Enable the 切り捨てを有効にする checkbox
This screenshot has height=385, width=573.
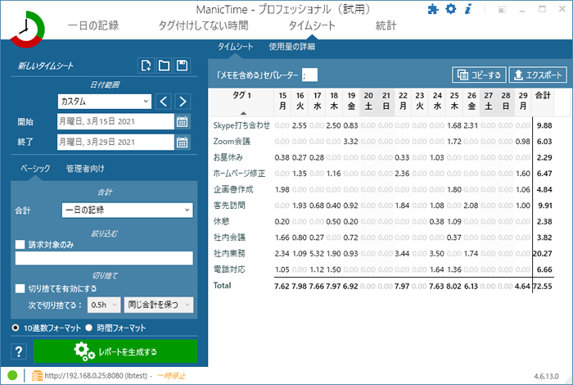[20, 288]
